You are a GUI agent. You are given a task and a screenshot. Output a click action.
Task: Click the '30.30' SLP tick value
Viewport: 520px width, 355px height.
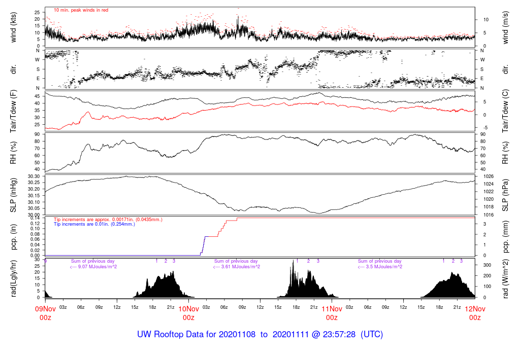tap(34, 176)
